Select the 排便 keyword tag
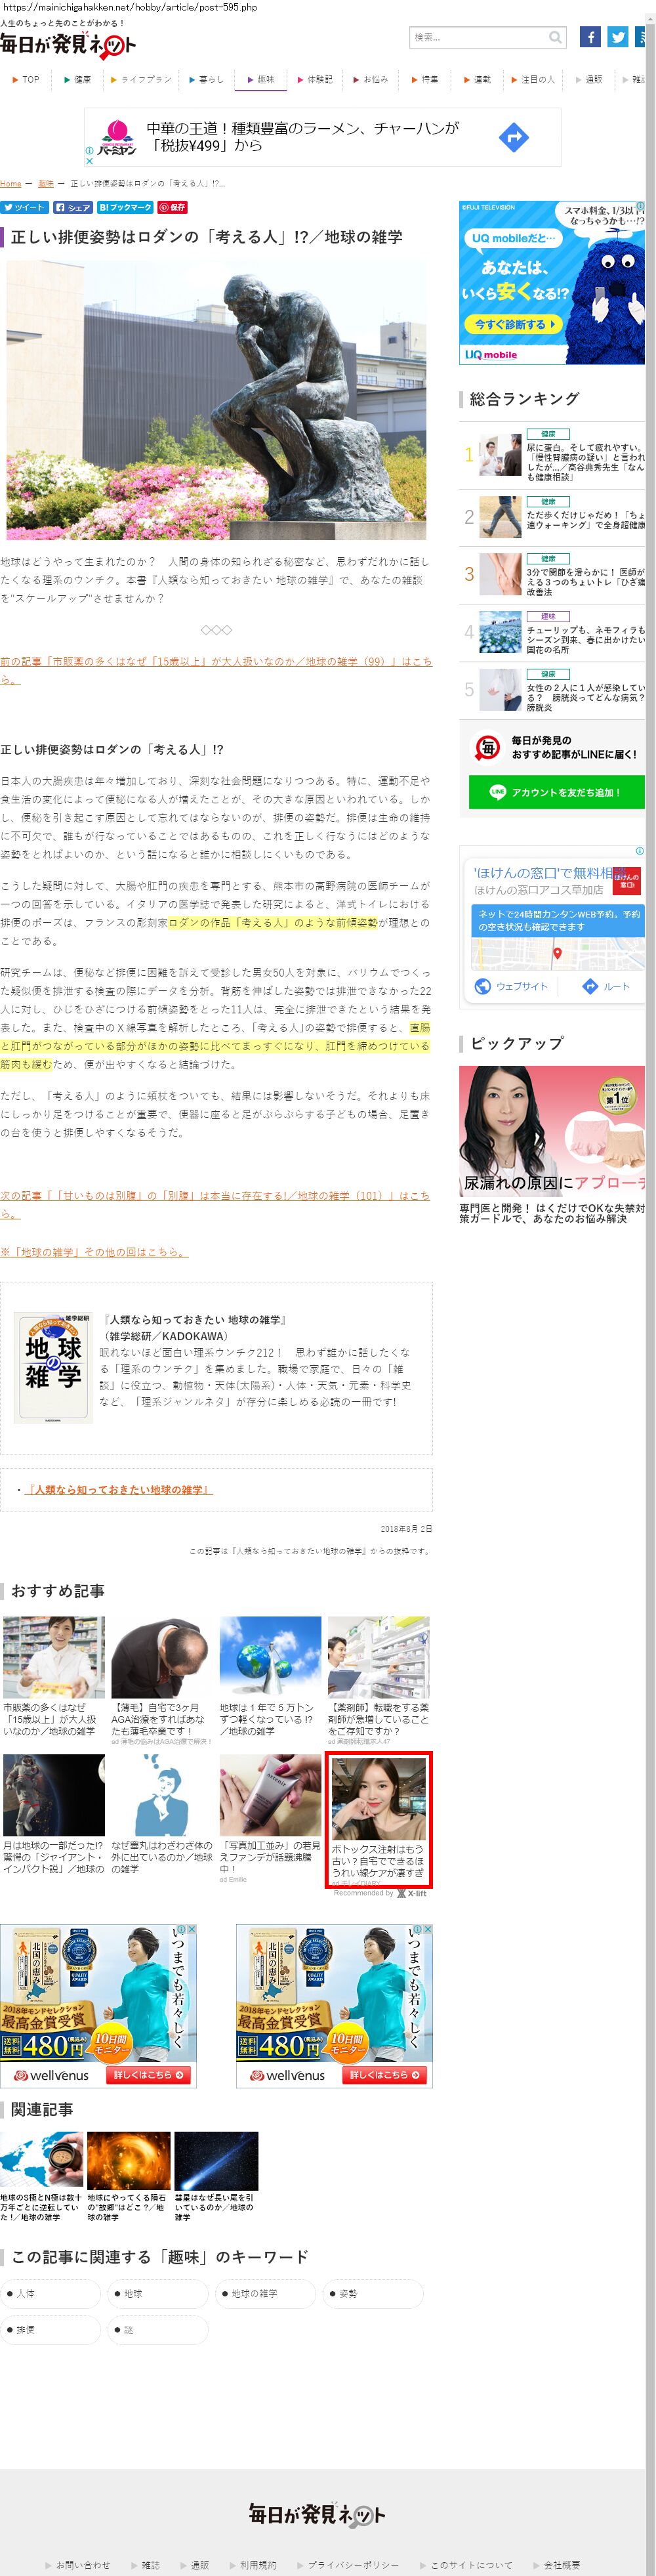This screenshot has height=2576, width=656. 50,2329
